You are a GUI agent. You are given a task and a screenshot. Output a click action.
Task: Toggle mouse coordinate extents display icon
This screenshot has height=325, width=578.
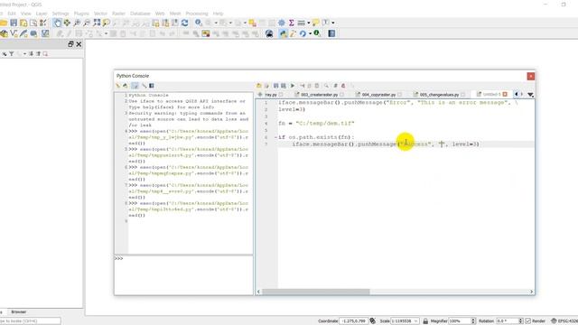click(x=373, y=321)
